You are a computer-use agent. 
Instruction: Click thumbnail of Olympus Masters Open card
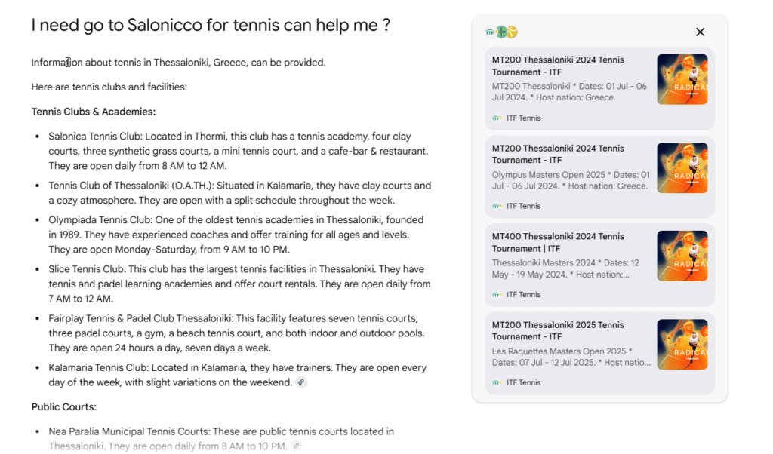pyautogui.click(x=682, y=168)
